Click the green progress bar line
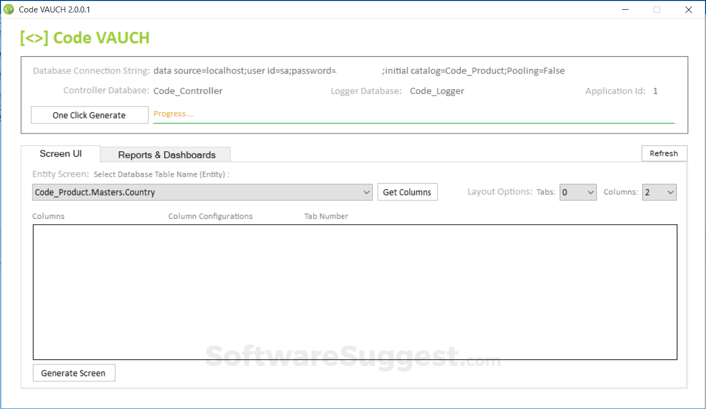Screen dimensions: 706x409 pyautogui.click(x=414, y=123)
